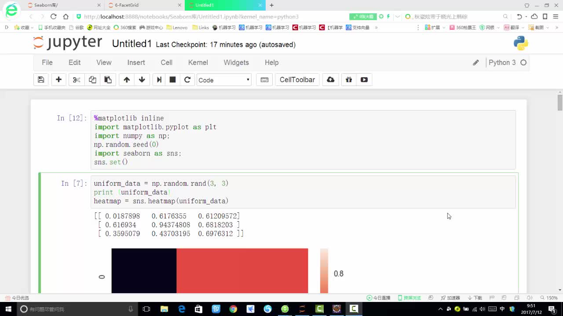The width and height of the screenshot is (563, 316).
Task: Open the cell type dropdown showing Code
Action: click(224, 80)
